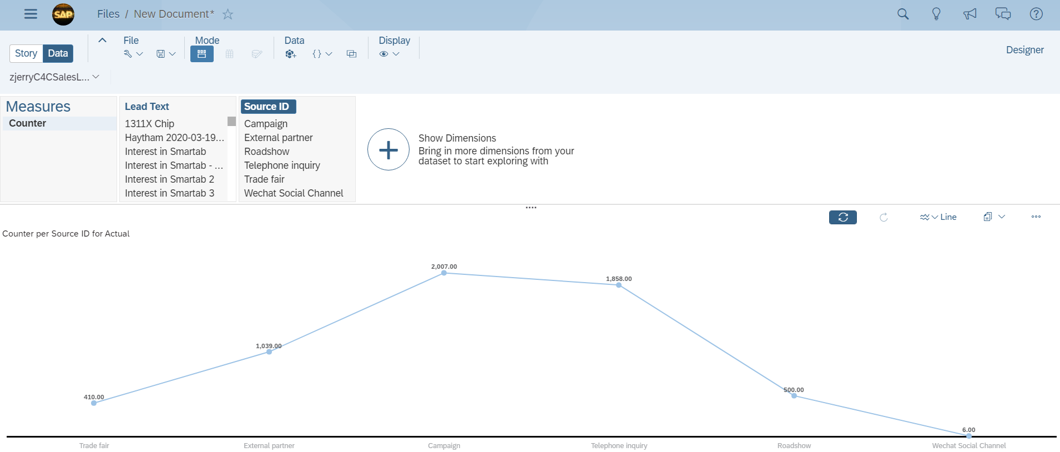Select Telephone inquiry in Source ID list
Image resolution: width=1060 pixels, height=452 pixels.
click(282, 165)
